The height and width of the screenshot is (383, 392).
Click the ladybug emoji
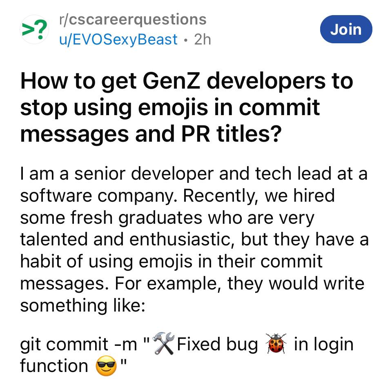[276, 343]
